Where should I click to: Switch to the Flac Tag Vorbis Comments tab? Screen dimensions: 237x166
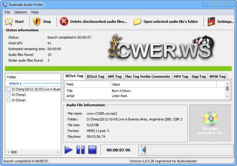[148, 76]
